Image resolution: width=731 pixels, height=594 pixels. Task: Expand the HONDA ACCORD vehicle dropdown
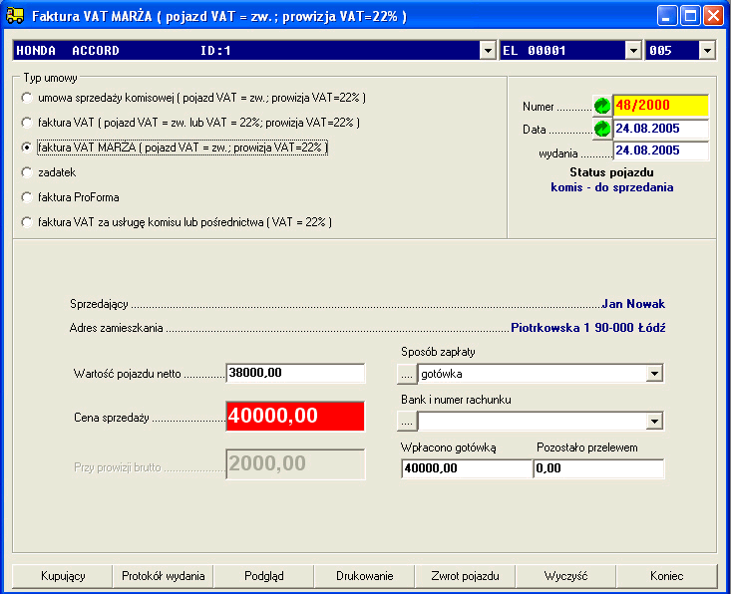[x=487, y=51]
